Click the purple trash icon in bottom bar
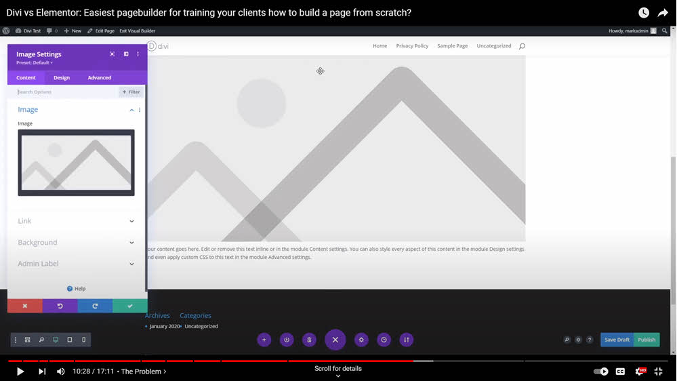The width and height of the screenshot is (677, 381). [309, 340]
